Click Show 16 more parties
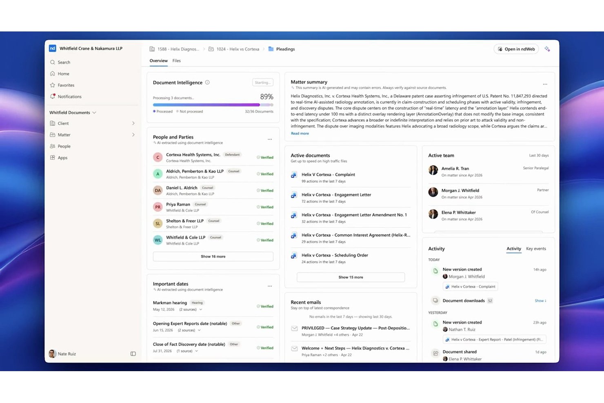 (x=213, y=256)
